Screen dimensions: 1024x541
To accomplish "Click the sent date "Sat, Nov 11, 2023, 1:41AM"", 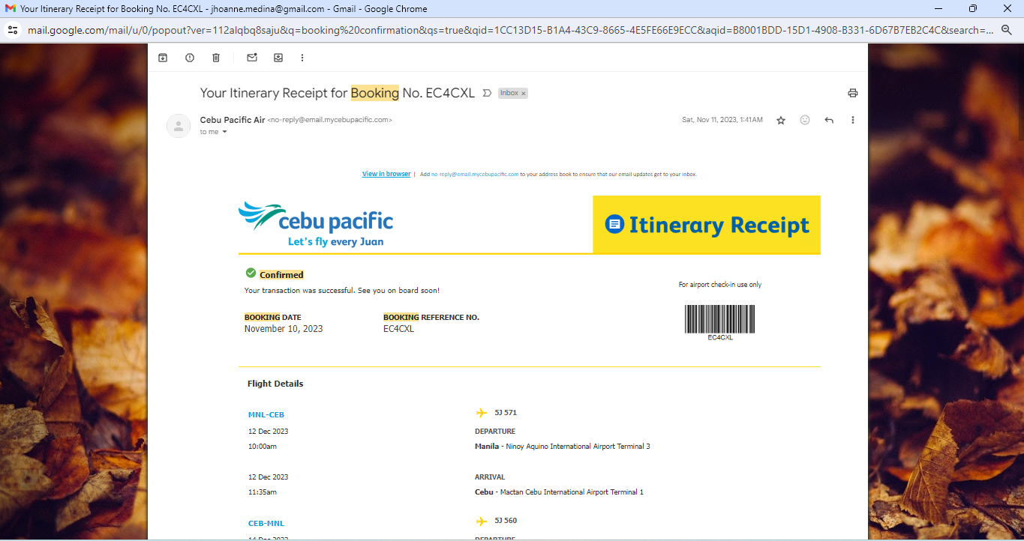I will (x=722, y=120).
